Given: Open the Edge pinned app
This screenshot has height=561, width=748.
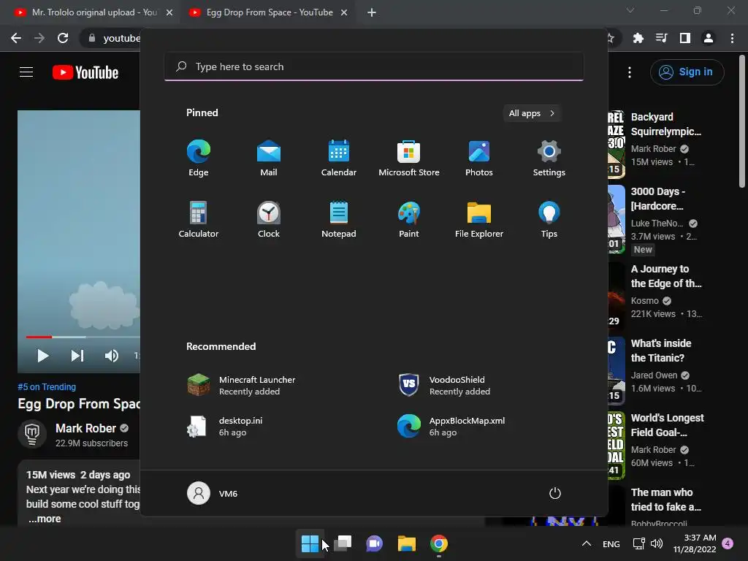Looking at the screenshot, I should (199, 159).
